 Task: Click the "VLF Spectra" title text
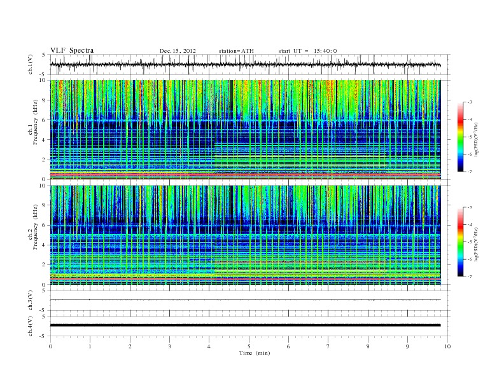72,50
